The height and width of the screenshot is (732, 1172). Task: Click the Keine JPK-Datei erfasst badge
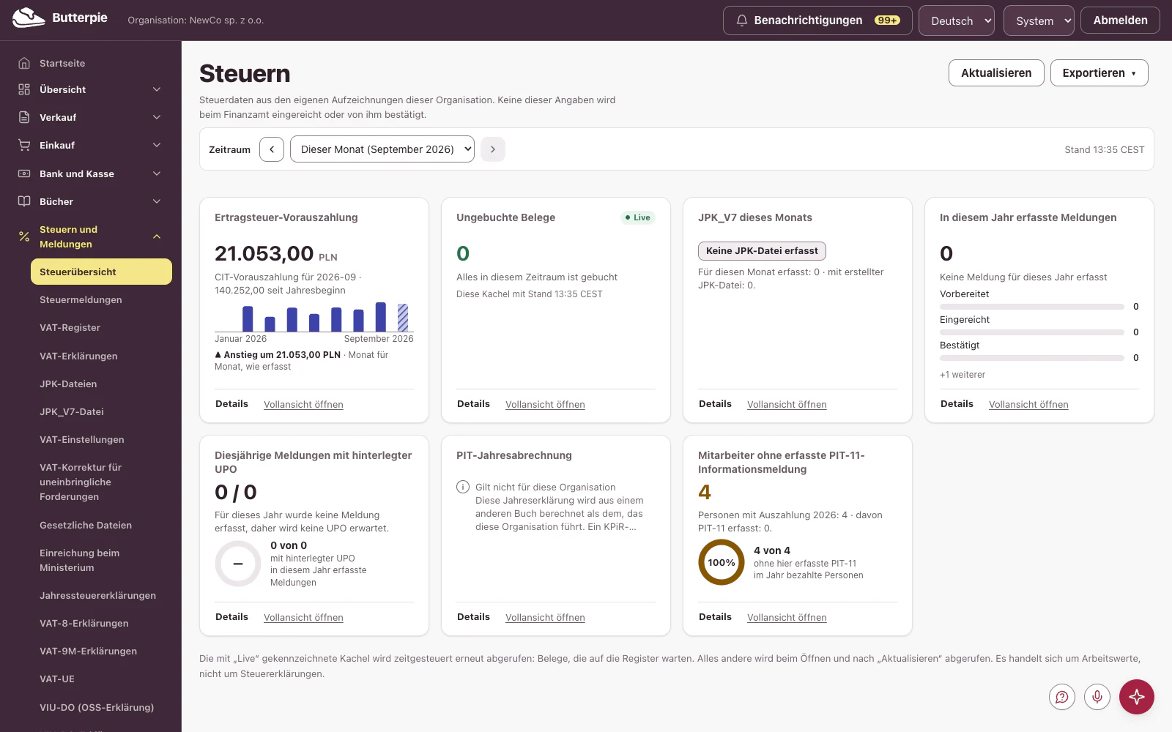click(762, 251)
